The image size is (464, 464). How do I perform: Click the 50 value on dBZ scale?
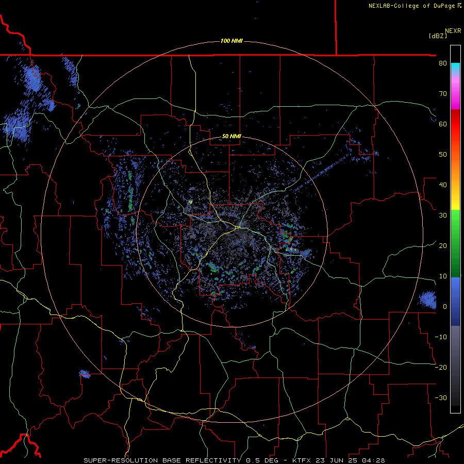point(443,155)
